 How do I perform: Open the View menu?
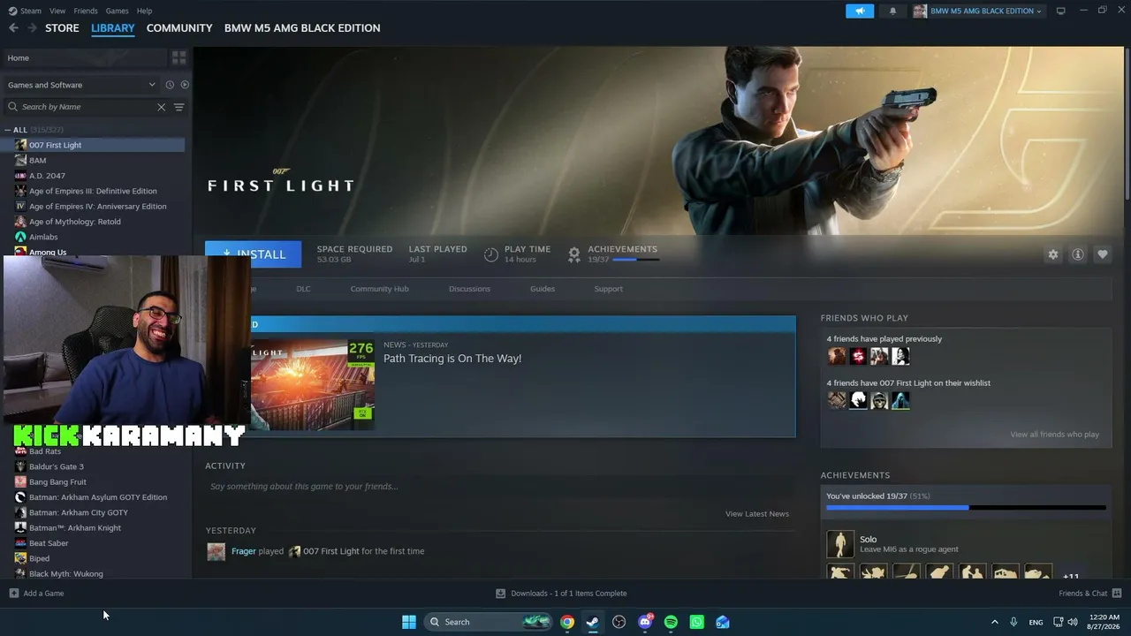(x=57, y=11)
